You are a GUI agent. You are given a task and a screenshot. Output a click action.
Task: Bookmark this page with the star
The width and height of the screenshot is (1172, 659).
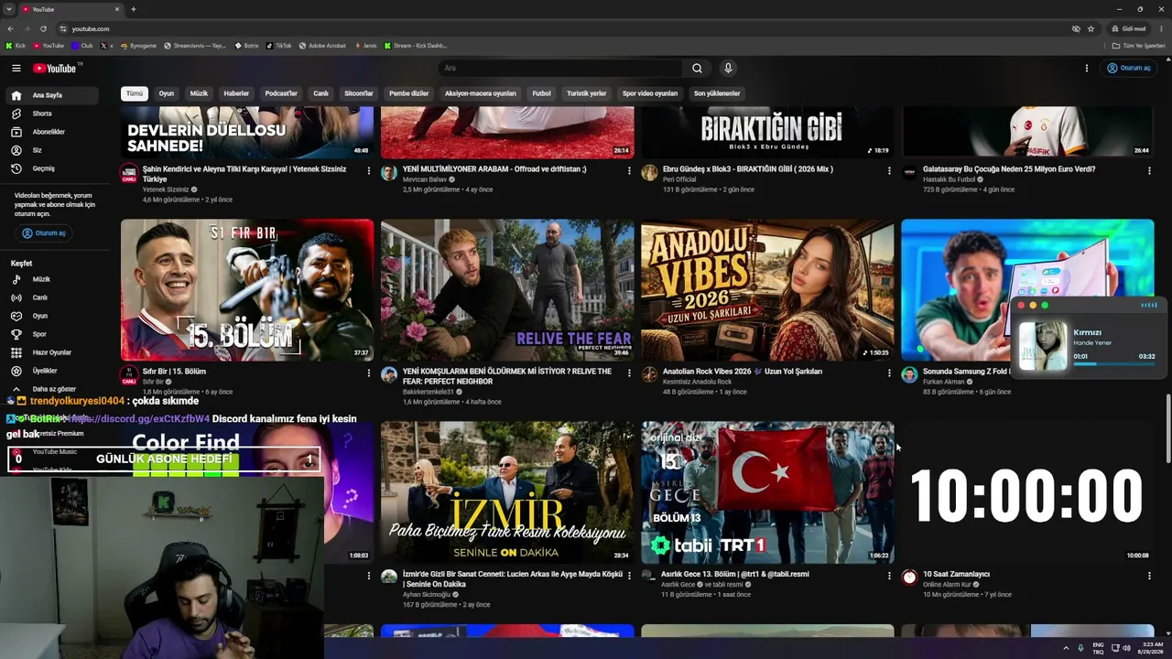point(1091,28)
